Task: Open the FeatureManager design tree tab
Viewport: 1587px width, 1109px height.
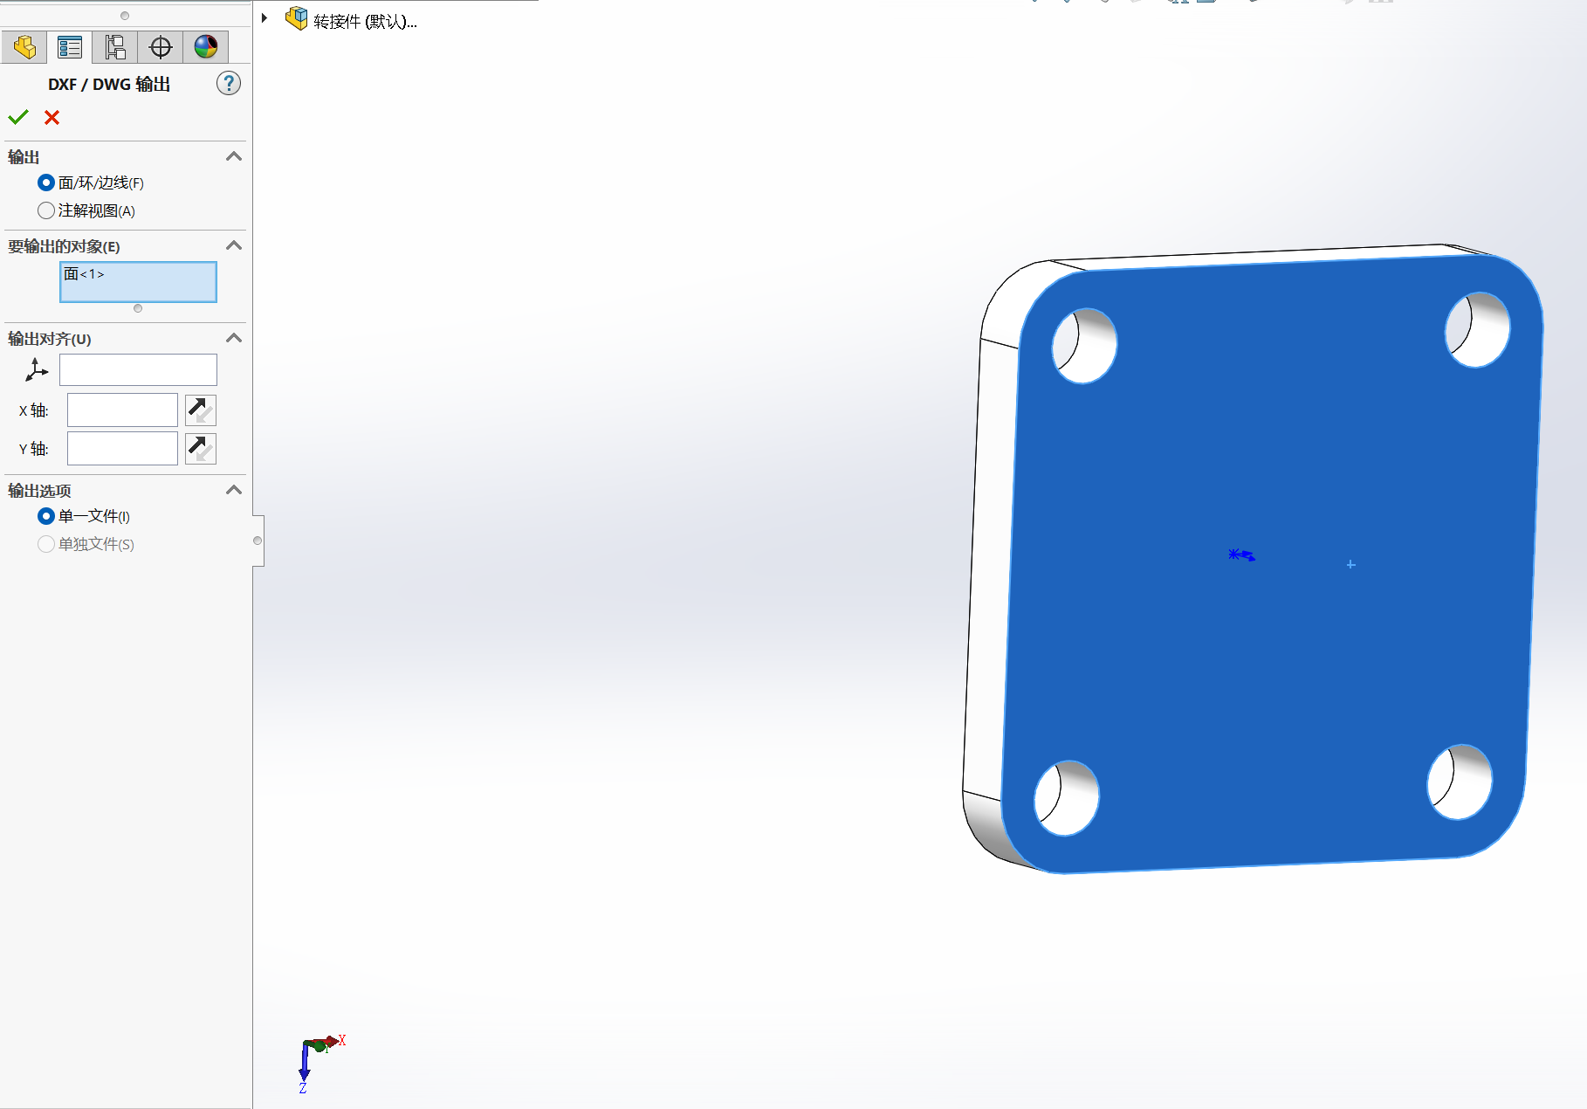Action: [x=24, y=47]
